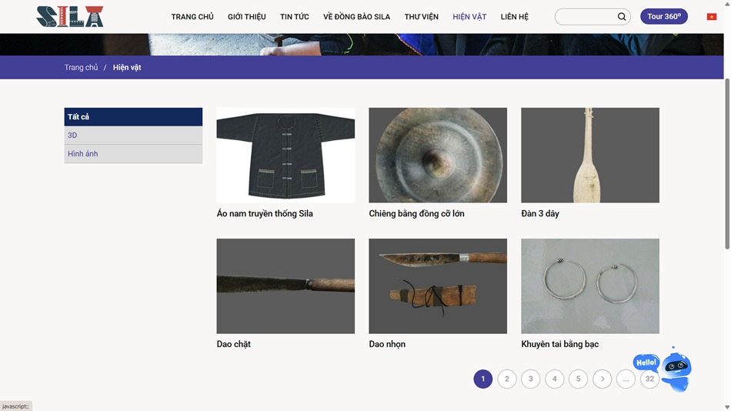Open the Đàn 3 dây instrument thumbnail
Viewport: 731px width, 411px height.
[589, 155]
